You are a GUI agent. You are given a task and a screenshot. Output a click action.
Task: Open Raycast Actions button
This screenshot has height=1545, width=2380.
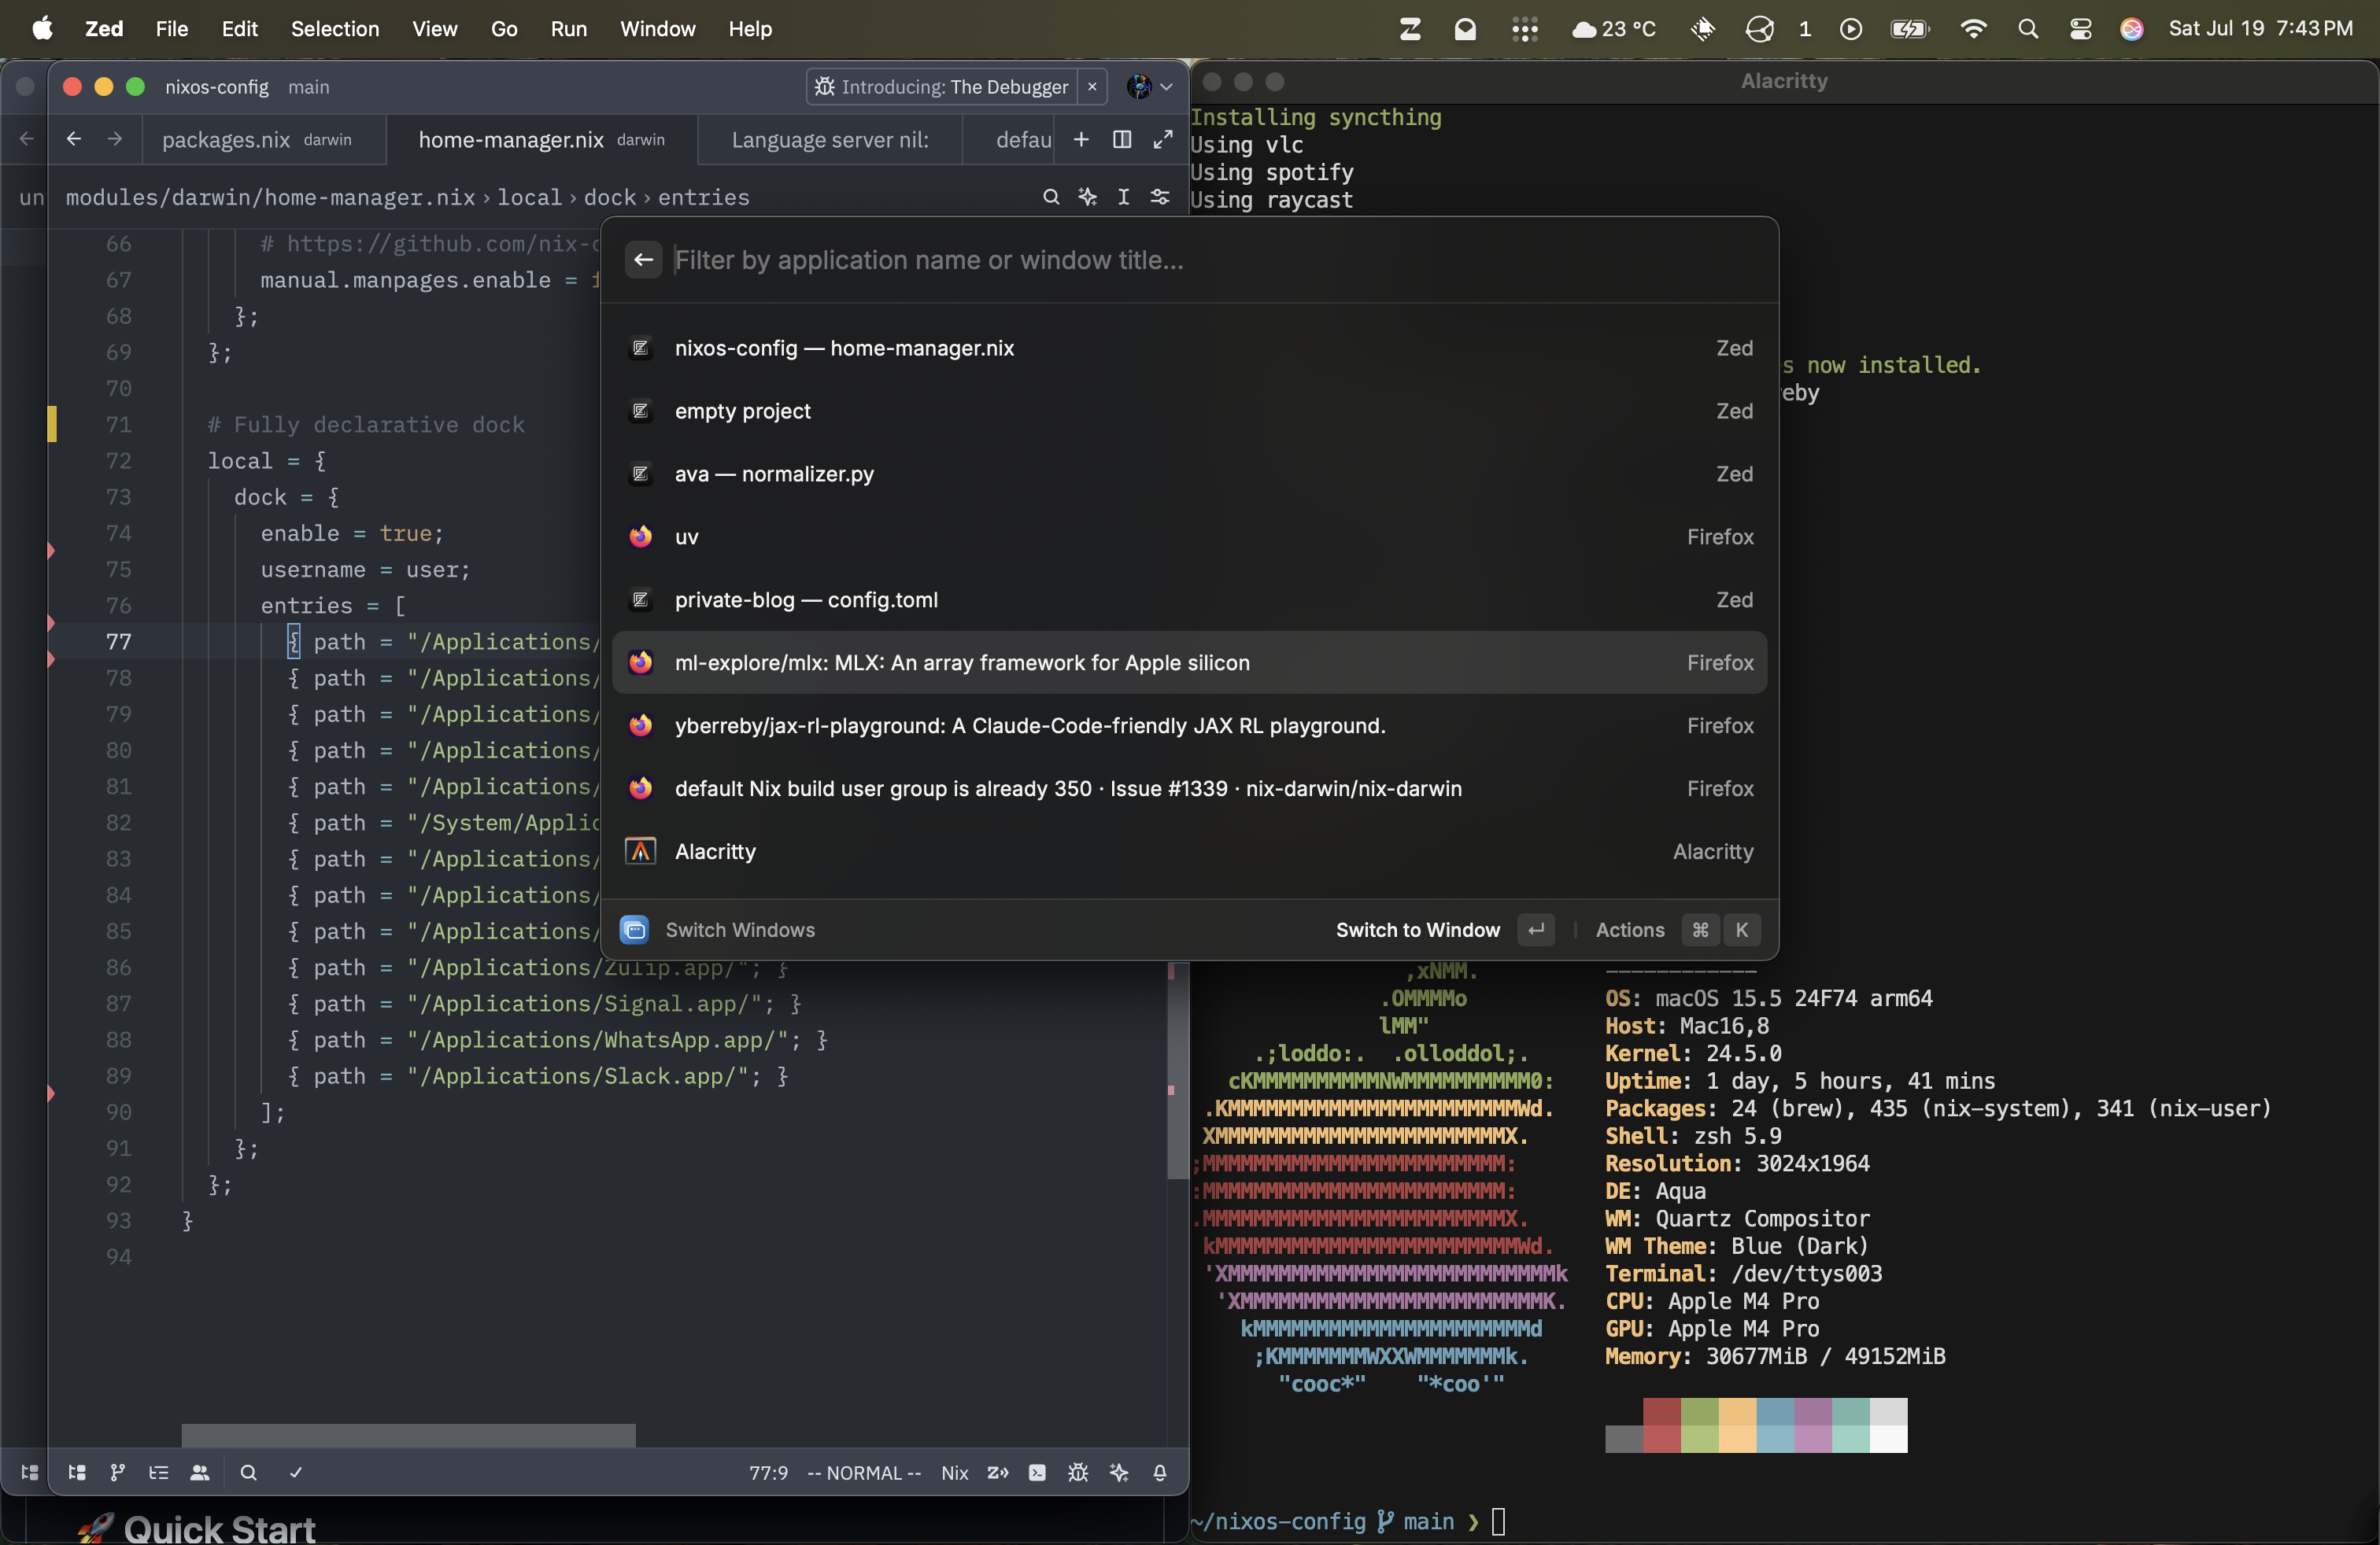(1630, 929)
